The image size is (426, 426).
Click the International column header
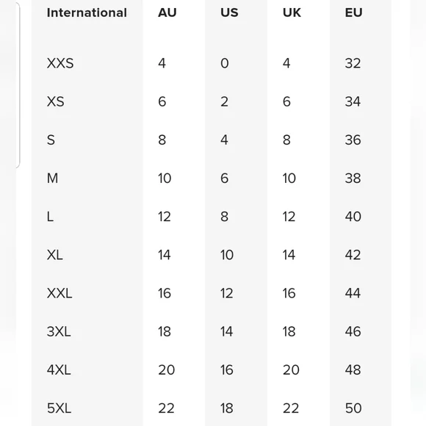tap(87, 12)
